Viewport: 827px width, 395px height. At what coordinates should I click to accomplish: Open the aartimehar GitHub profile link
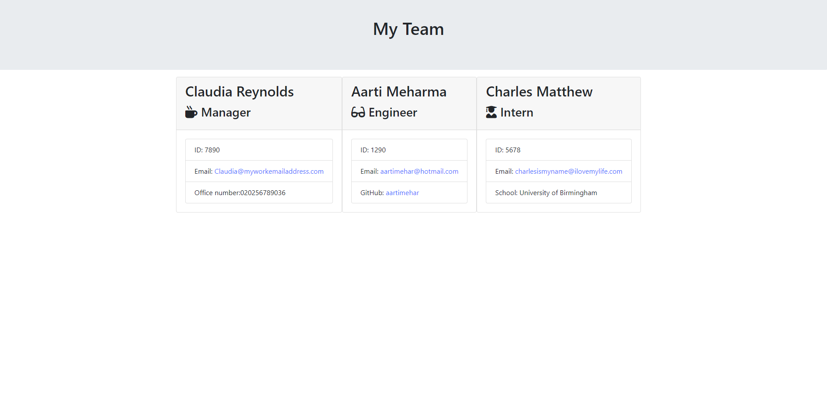point(402,192)
